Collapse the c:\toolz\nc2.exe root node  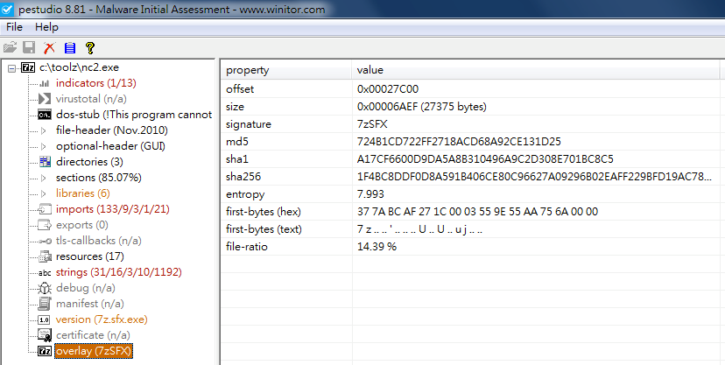coord(12,68)
